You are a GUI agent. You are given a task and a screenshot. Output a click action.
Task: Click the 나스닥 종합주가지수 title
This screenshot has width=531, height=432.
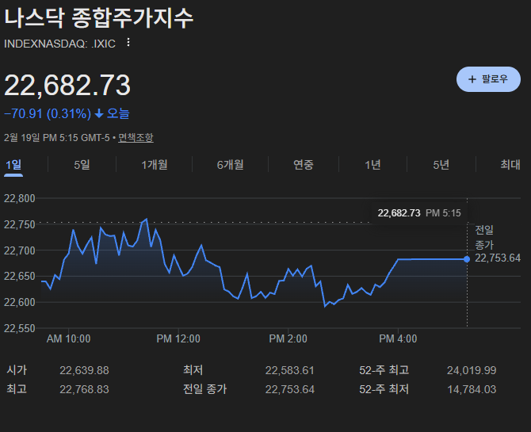(x=99, y=18)
